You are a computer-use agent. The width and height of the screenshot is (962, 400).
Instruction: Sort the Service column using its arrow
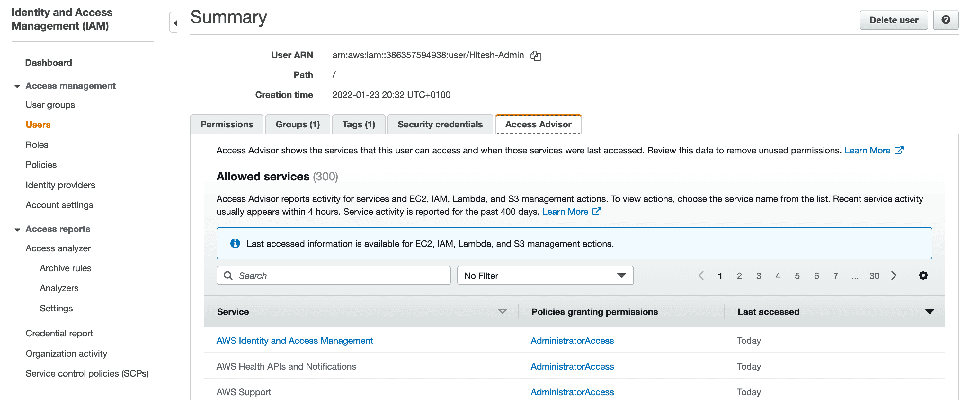click(x=502, y=312)
